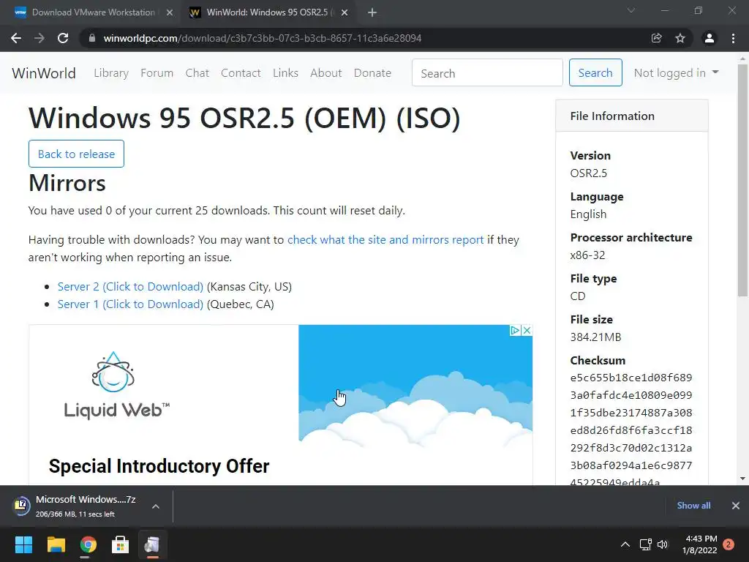749x562 pixels.
Task: Open the Contact menu item
Action: (241, 73)
